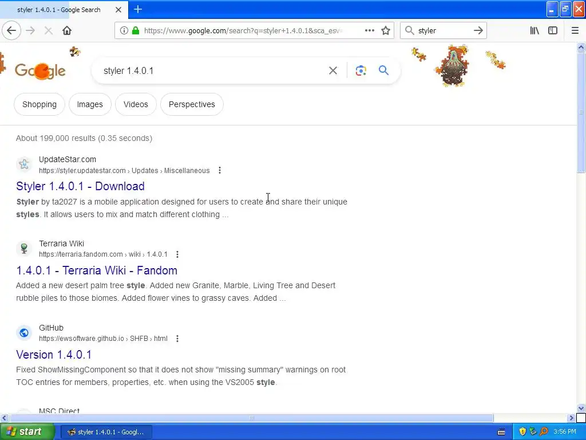Open the browser home page icon

click(67, 31)
